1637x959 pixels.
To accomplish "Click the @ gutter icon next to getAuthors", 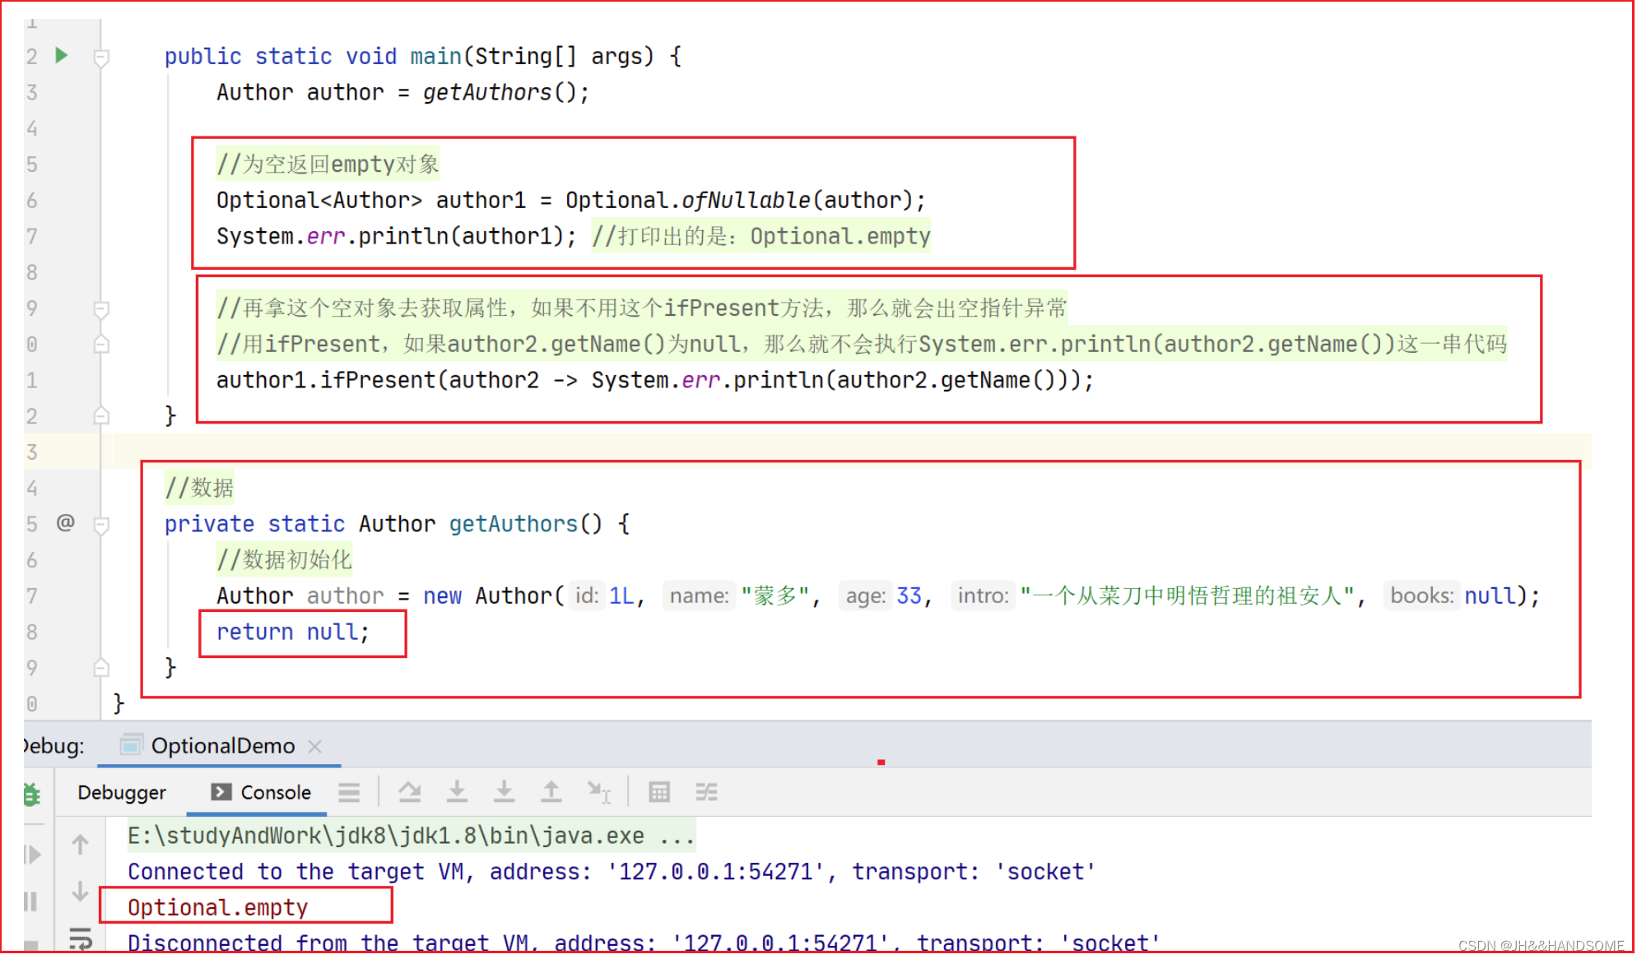I will tap(66, 522).
